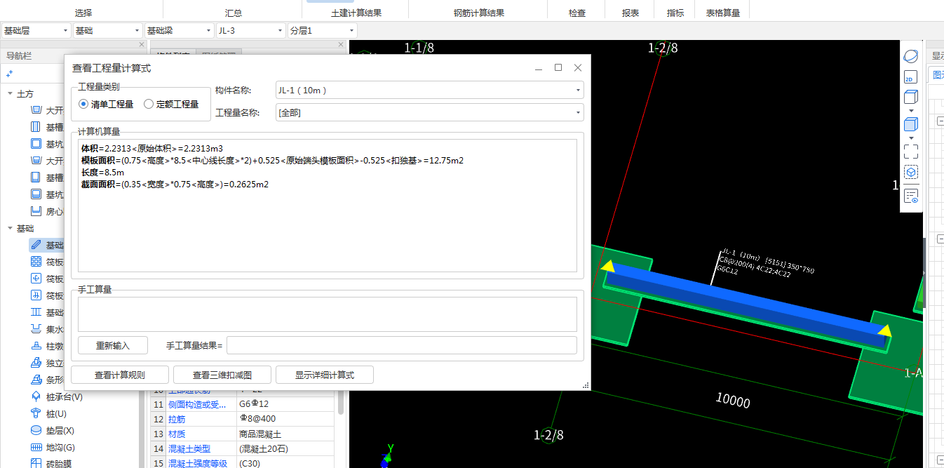Open the 指标 ribbon group
944x468 pixels.
676,13
